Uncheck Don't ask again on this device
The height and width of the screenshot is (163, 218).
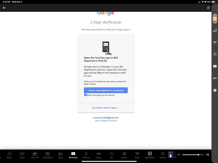pyautogui.click(x=85, y=95)
